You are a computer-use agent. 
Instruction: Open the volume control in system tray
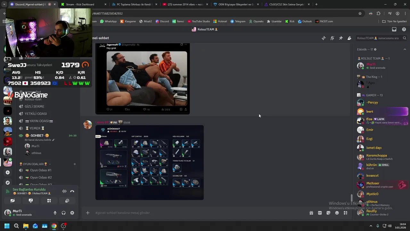tap(390, 226)
